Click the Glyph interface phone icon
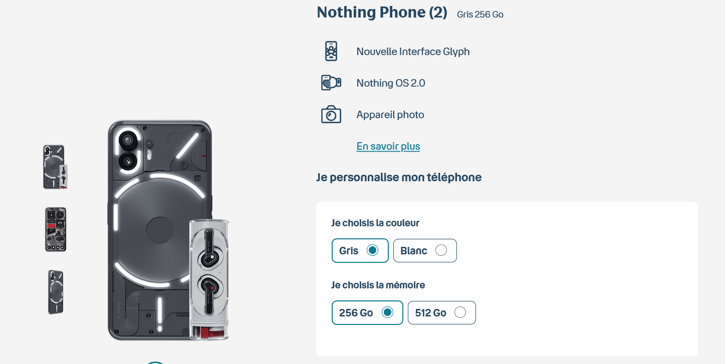 (331, 51)
